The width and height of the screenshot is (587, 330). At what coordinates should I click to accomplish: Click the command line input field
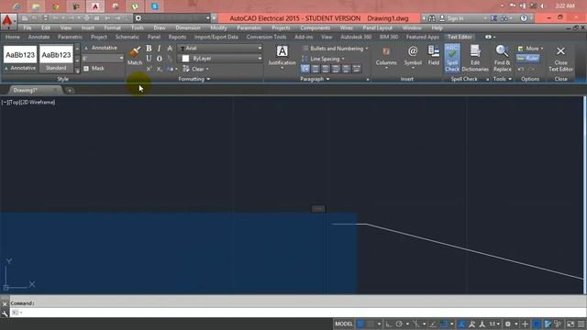pyautogui.click(x=297, y=312)
